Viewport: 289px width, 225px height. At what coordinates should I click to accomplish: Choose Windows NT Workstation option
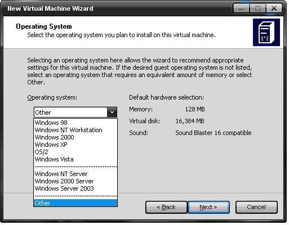(75, 130)
